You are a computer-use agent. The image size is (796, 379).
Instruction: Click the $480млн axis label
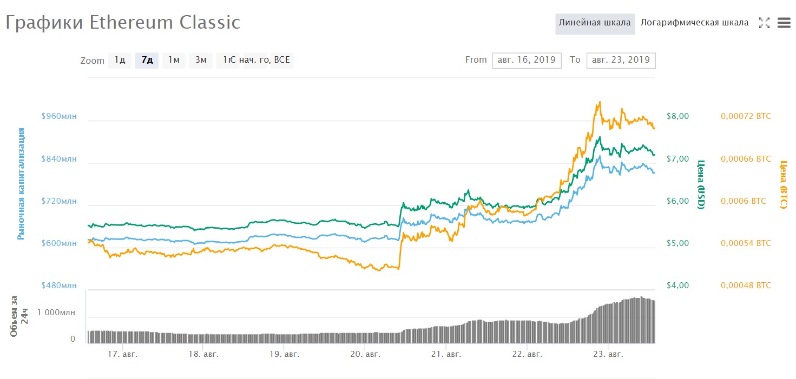(59, 285)
